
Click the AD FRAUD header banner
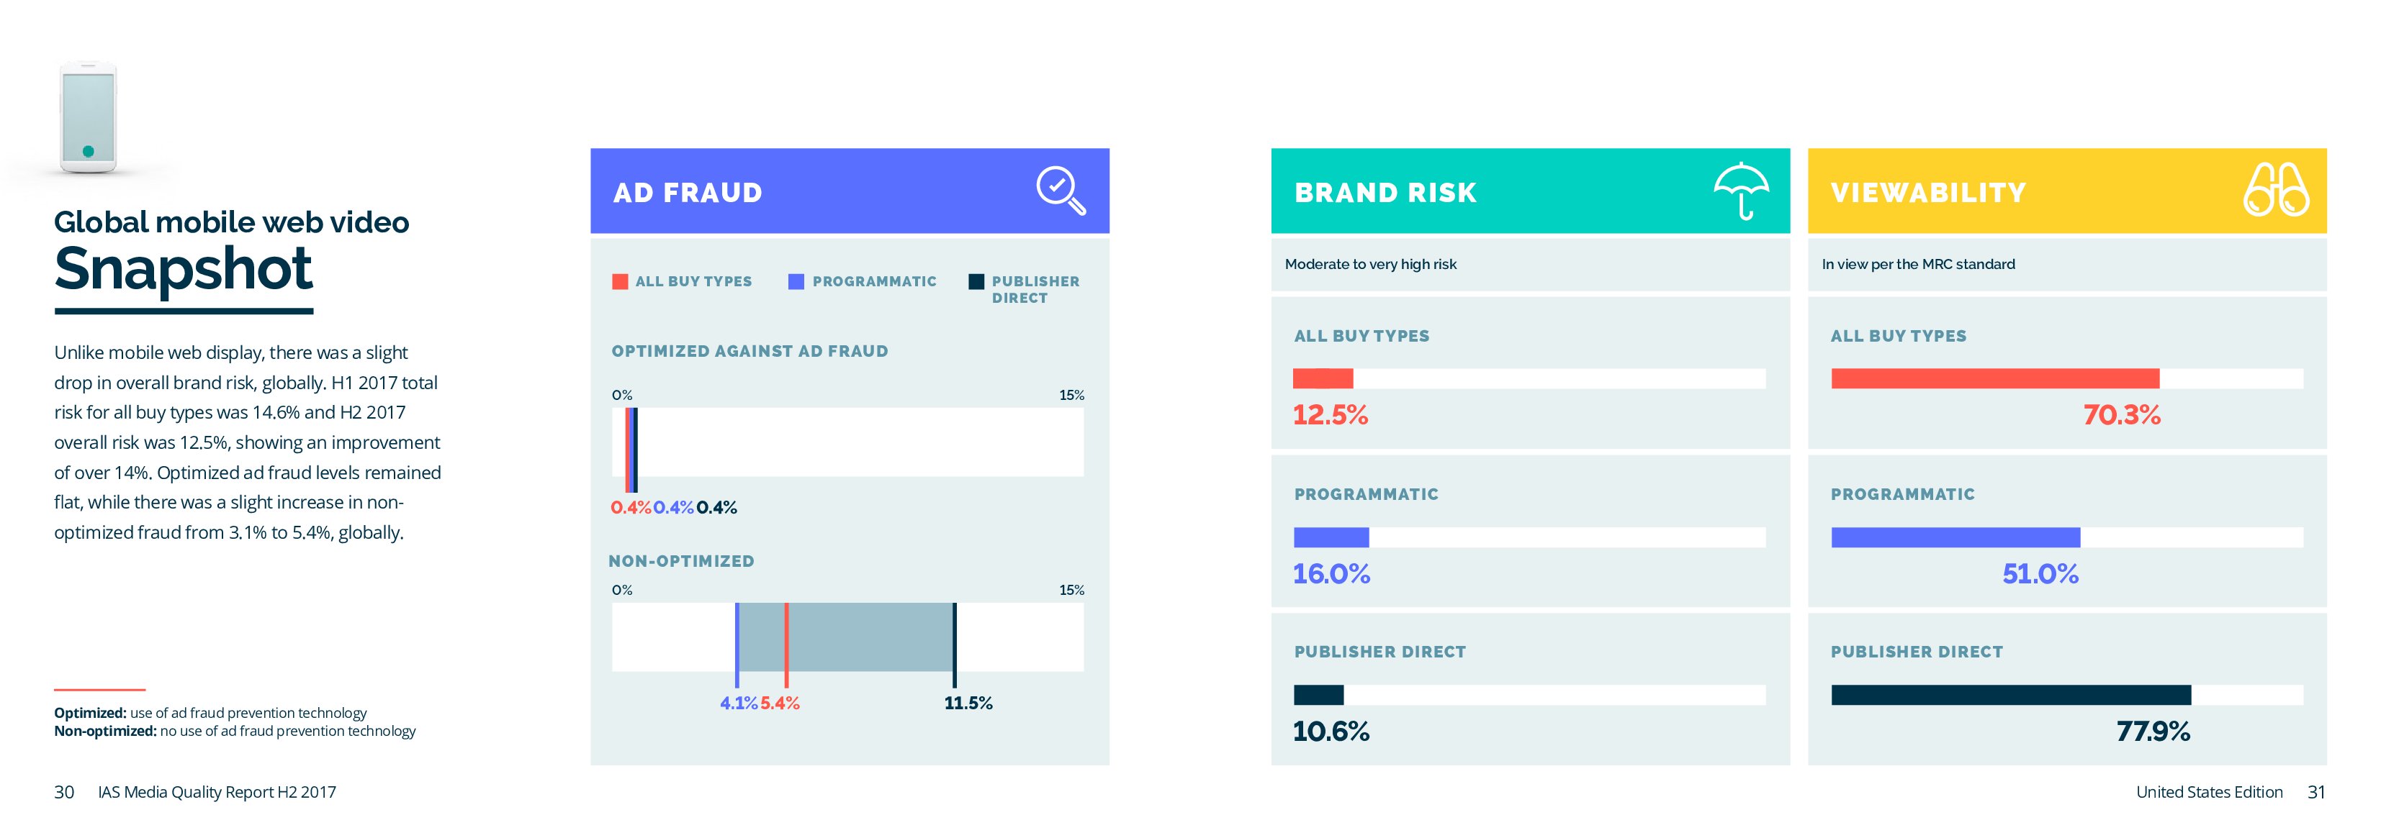(x=814, y=191)
